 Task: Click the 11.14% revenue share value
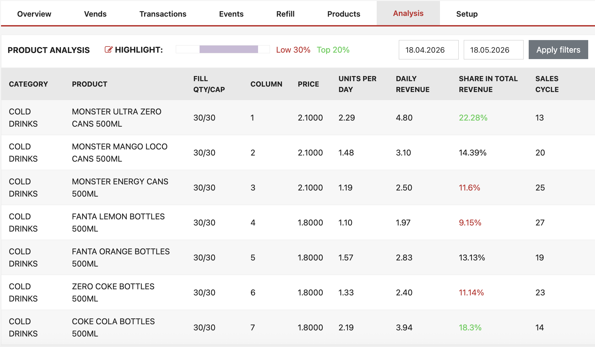471,293
